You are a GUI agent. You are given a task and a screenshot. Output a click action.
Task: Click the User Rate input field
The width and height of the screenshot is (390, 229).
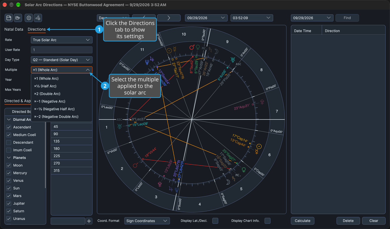point(62,50)
